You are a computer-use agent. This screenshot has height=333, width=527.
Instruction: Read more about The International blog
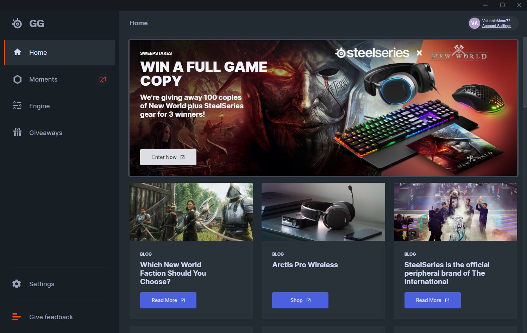pyautogui.click(x=433, y=300)
